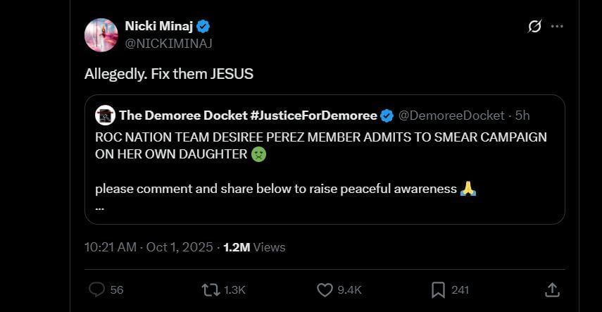602x312 pixels.
Task: Open the @DemoreeDocket handle
Action: pyautogui.click(x=451, y=116)
